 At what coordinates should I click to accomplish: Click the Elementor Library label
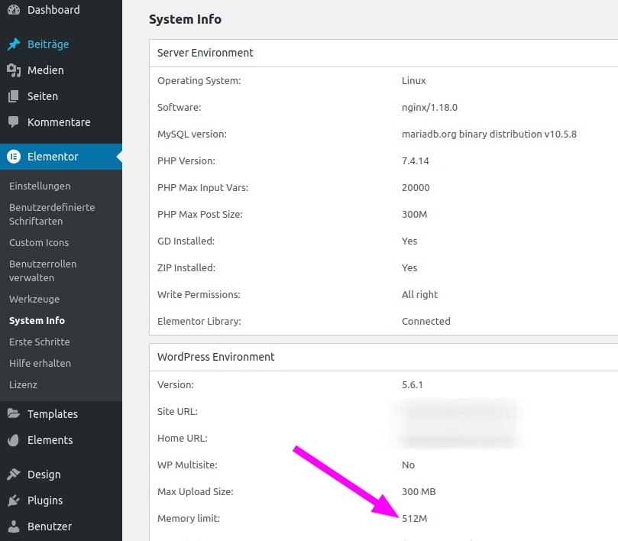coord(199,322)
